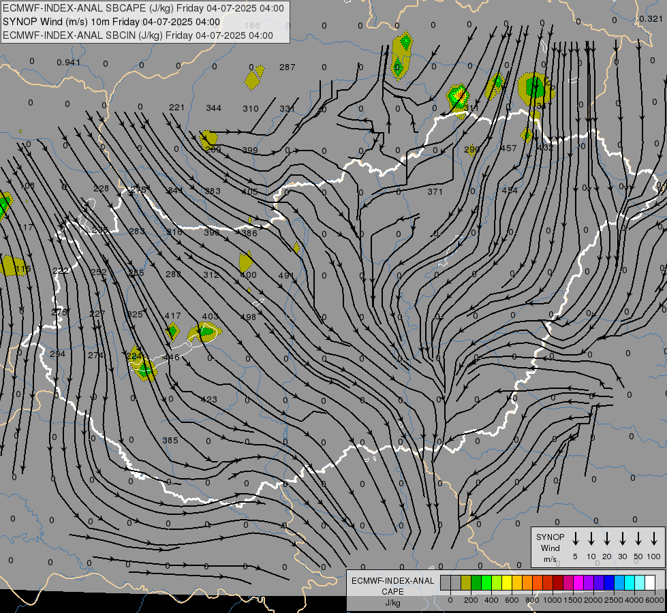Click the 310 grid value on map

251,109
